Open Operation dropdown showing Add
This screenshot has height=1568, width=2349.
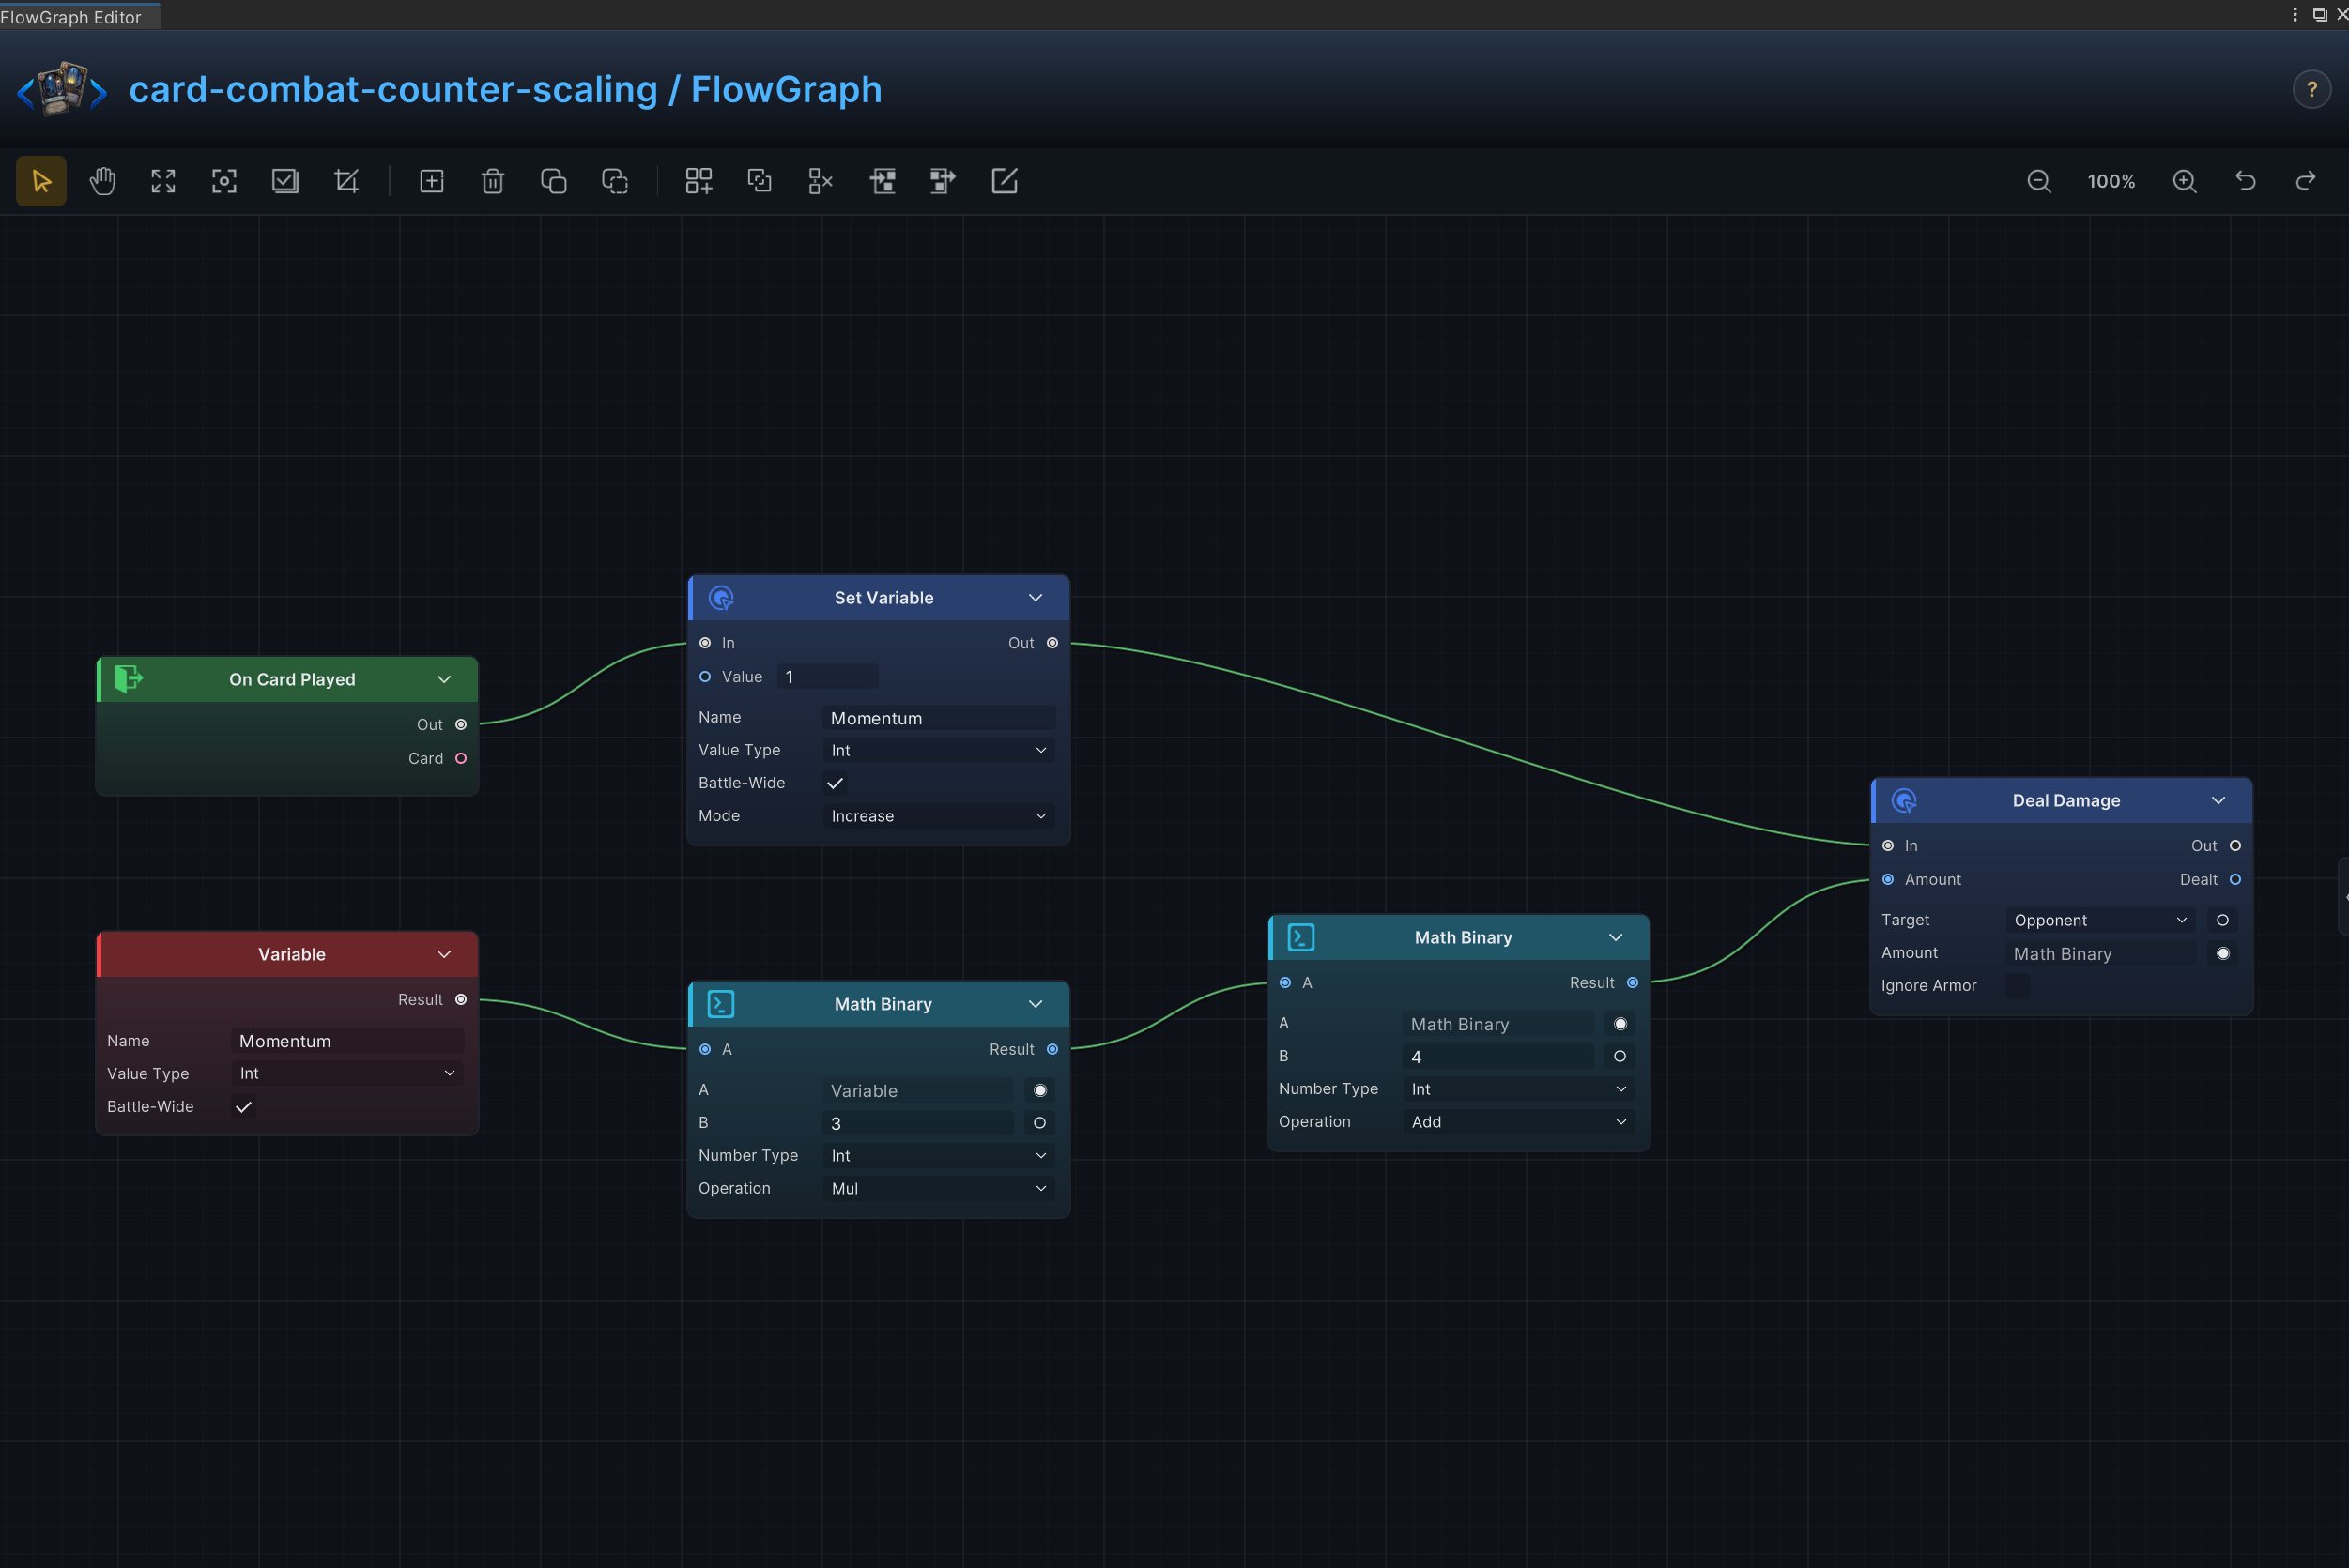(1520, 1122)
